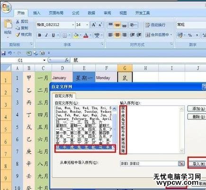Click the Undo arrow in the quick toolbar
This screenshot has width=206, height=190.
(9, 53)
